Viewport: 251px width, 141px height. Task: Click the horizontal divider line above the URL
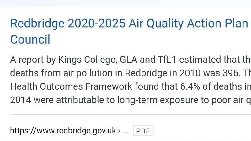[x=125, y=115]
